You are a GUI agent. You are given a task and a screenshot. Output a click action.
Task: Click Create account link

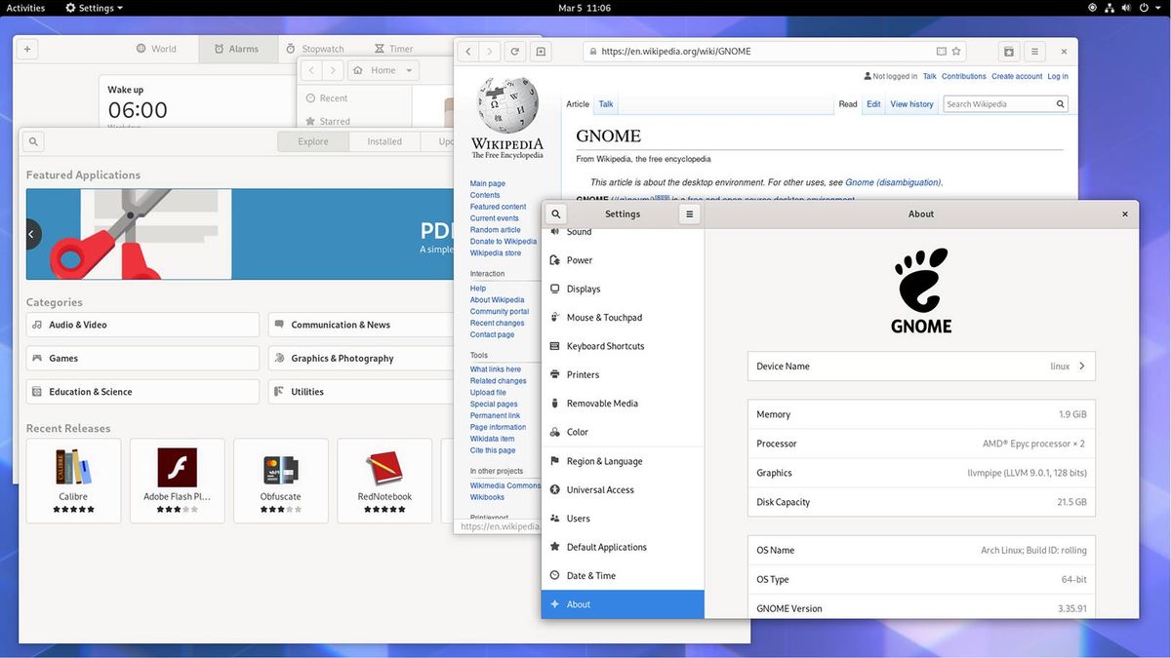coord(1017,76)
